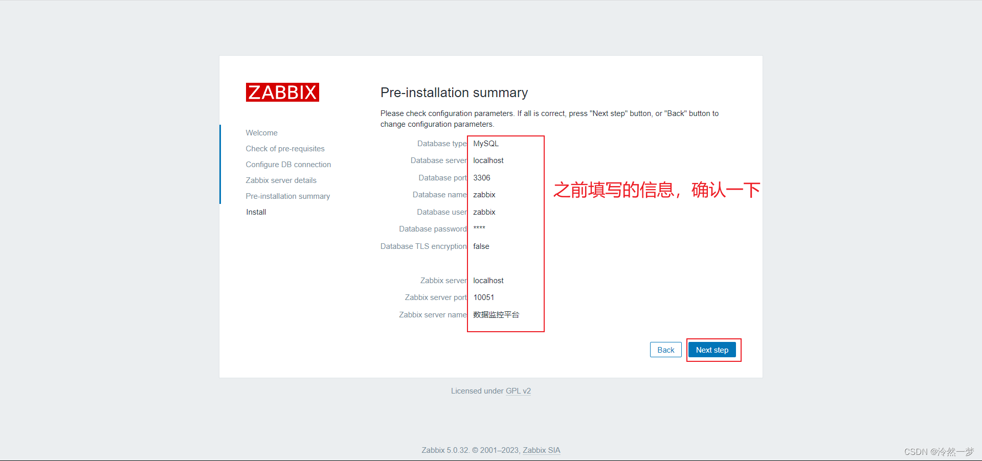Click the Database port label
Viewport: 982px width, 461px height.
point(442,178)
